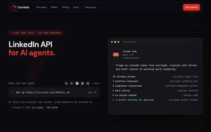Click 'curviate profiles get' command

click(184, 81)
